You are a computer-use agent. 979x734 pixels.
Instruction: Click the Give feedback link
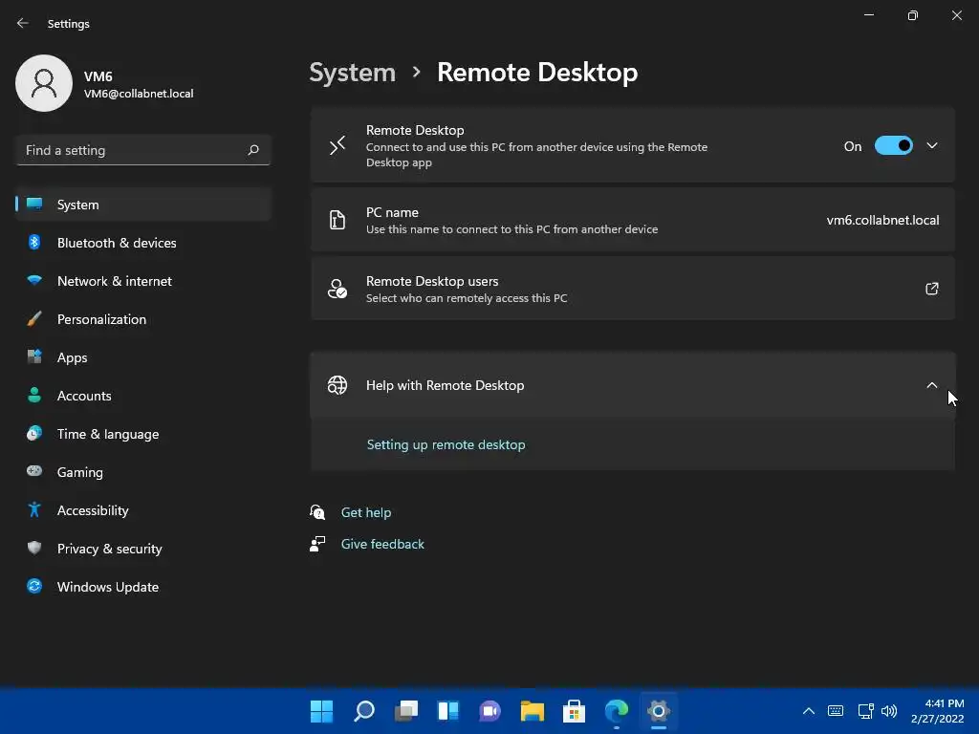click(382, 544)
